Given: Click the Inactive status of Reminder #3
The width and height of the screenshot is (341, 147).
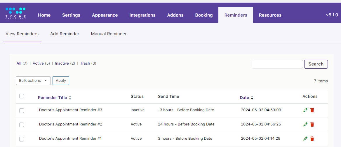Looking at the screenshot, I should point(138,110).
